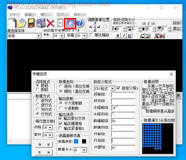The image size is (186, 160).
Task: Toggle italic with the I button
Action: (x=123, y=36)
